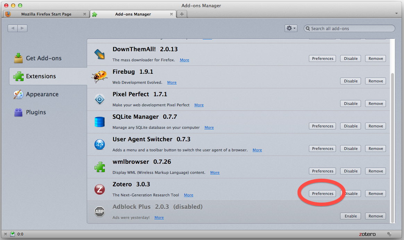Screen dimensions: 404x240
Task: Open a new tab with plus button
Action: pos(182,14)
